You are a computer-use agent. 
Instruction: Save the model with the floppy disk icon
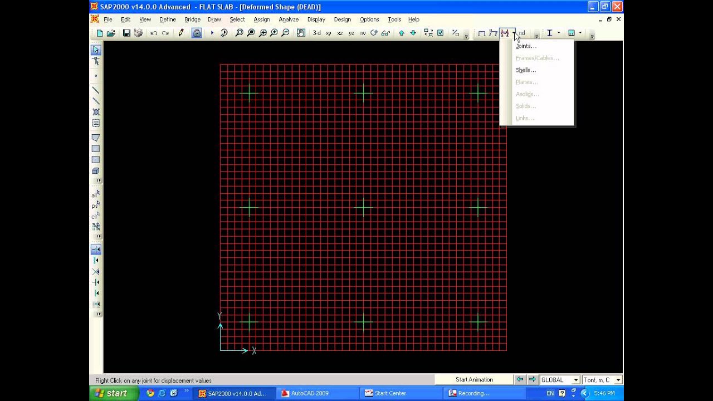point(126,33)
